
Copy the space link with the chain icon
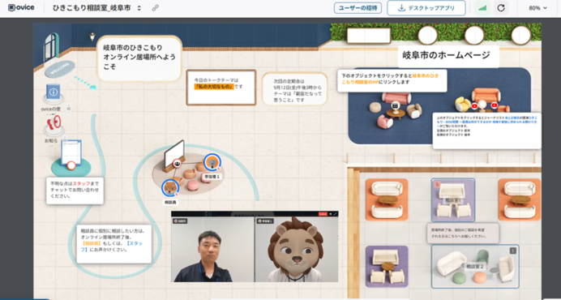pos(156,8)
